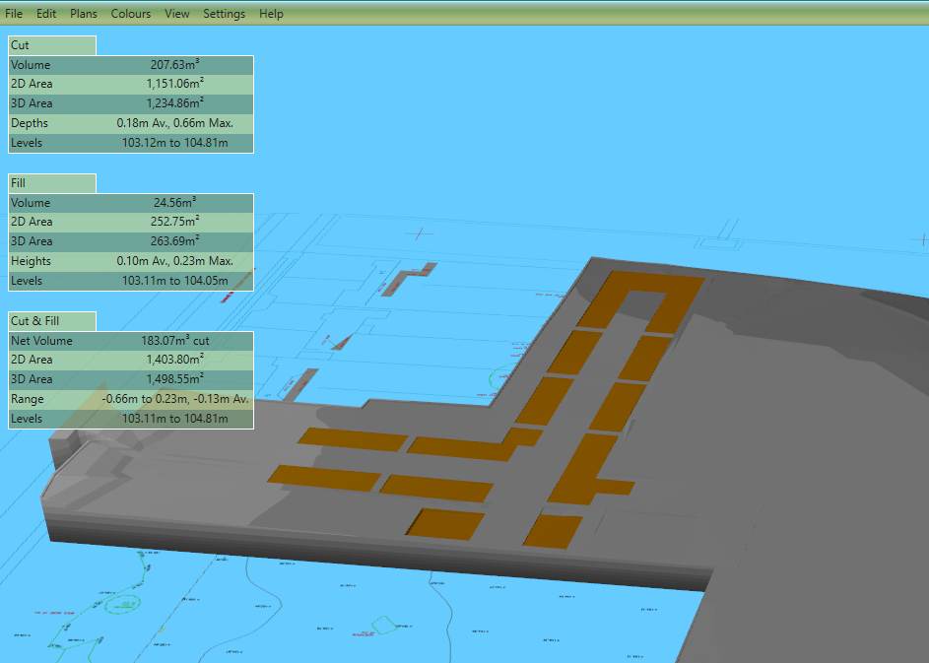Screen dimensions: 929x663
Task: Click the Net Volume label
Action: pos(41,341)
